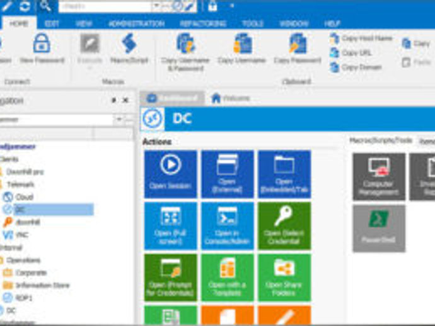
Task: Click the refresh arrows icon in title bar
Action: tap(25, 6)
